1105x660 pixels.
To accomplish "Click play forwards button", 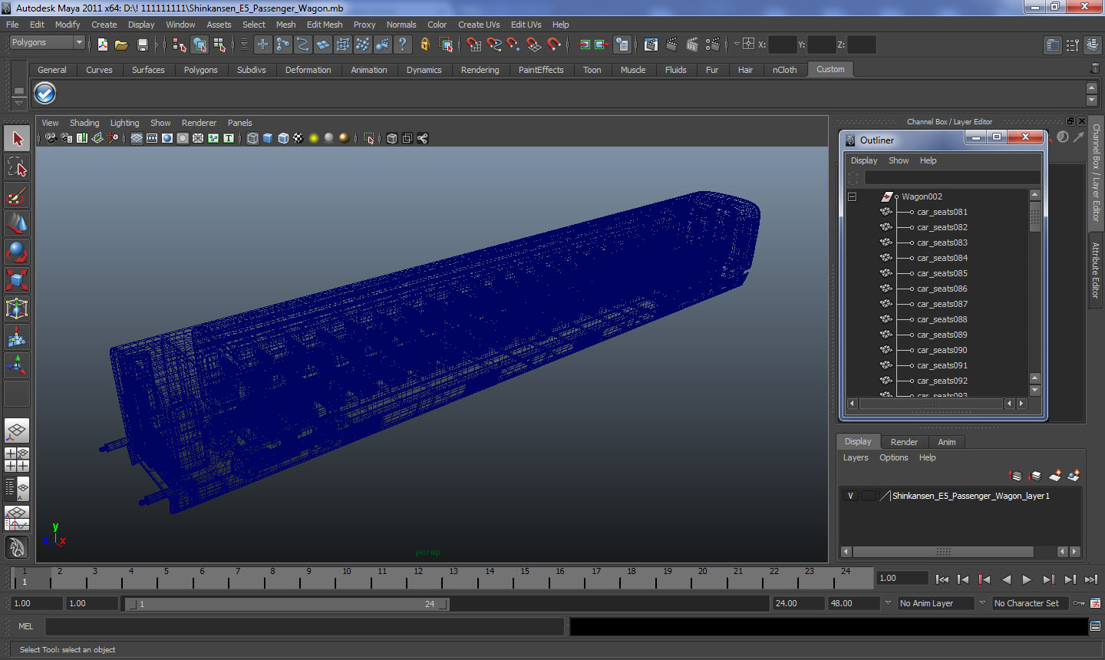I will pyautogui.click(x=1027, y=579).
